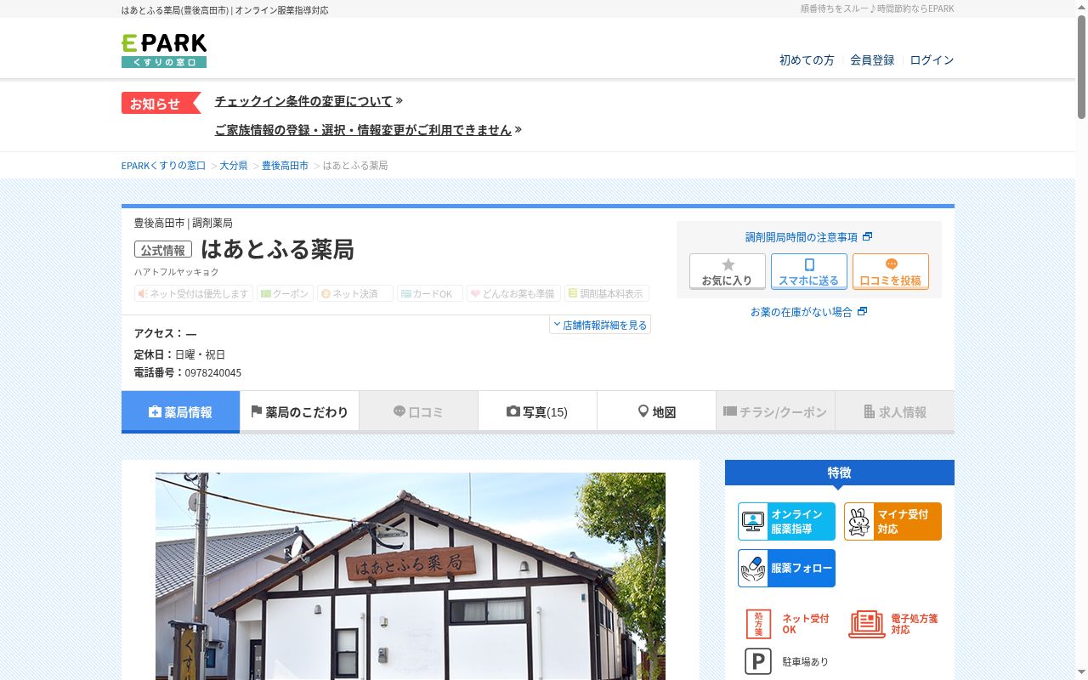Click the ネット受付OK prescription icon
Image resolution: width=1088 pixels, height=680 pixels.
(758, 624)
